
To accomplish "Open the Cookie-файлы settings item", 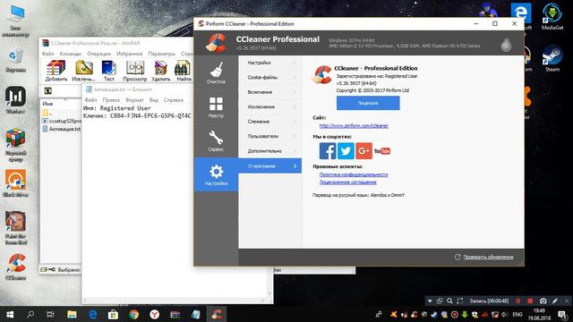I will [x=270, y=78].
